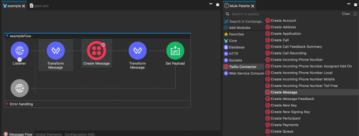Click the Favorites star icon
359x136 pixels.
point(226,34)
